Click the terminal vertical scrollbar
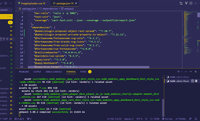200x121 pixels. pos(163,107)
